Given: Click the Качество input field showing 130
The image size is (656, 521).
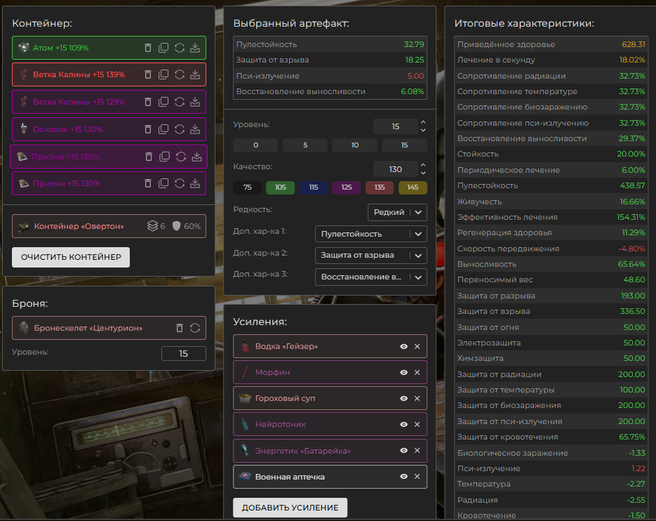Looking at the screenshot, I should point(396,169).
